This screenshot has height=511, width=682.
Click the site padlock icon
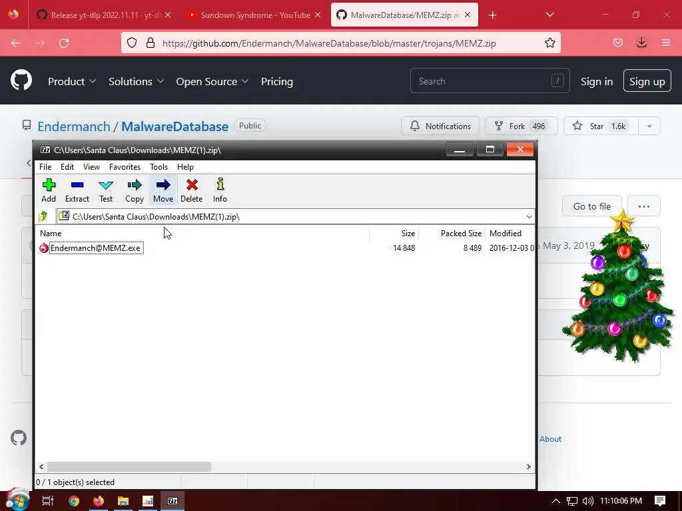click(151, 43)
